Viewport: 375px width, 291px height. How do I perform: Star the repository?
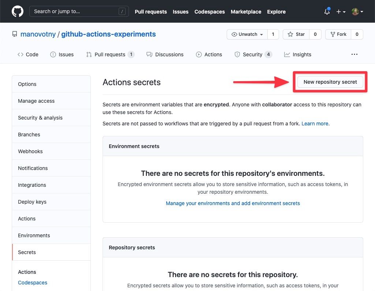pos(296,34)
